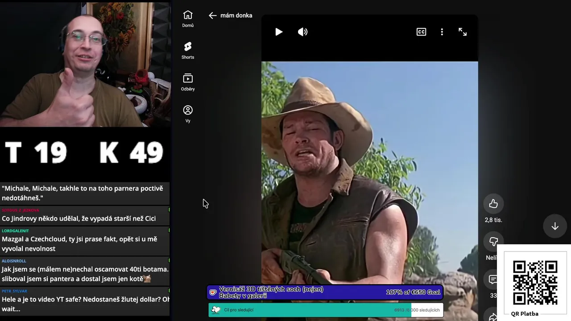Click the QR Platba code

pyautogui.click(x=535, y=283)
